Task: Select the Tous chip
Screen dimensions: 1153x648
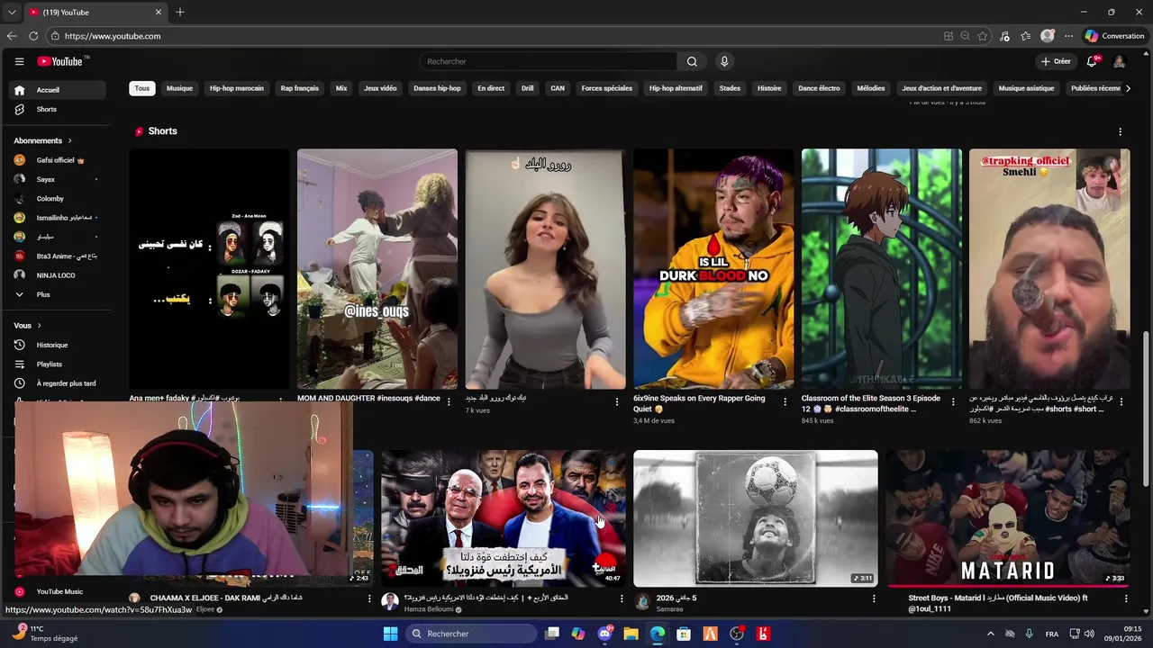Action: 142,88
